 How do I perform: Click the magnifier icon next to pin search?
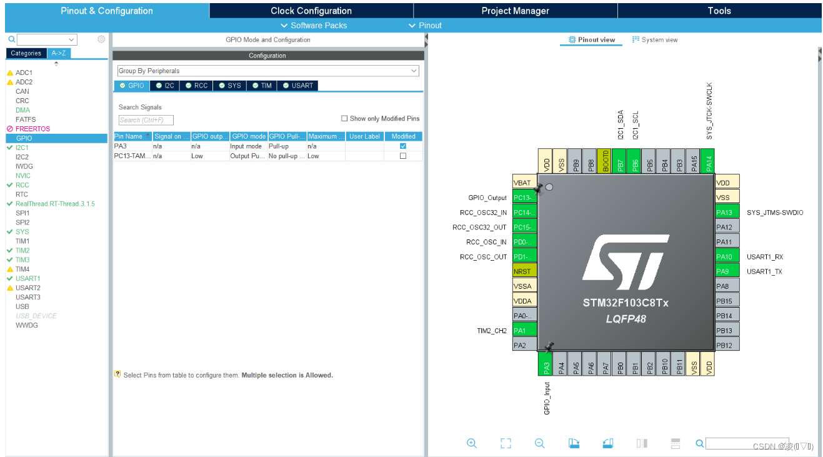[x=700, y=443]
